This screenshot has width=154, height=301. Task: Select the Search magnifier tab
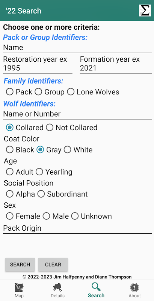pyautogui.click(x=96, y=287)
